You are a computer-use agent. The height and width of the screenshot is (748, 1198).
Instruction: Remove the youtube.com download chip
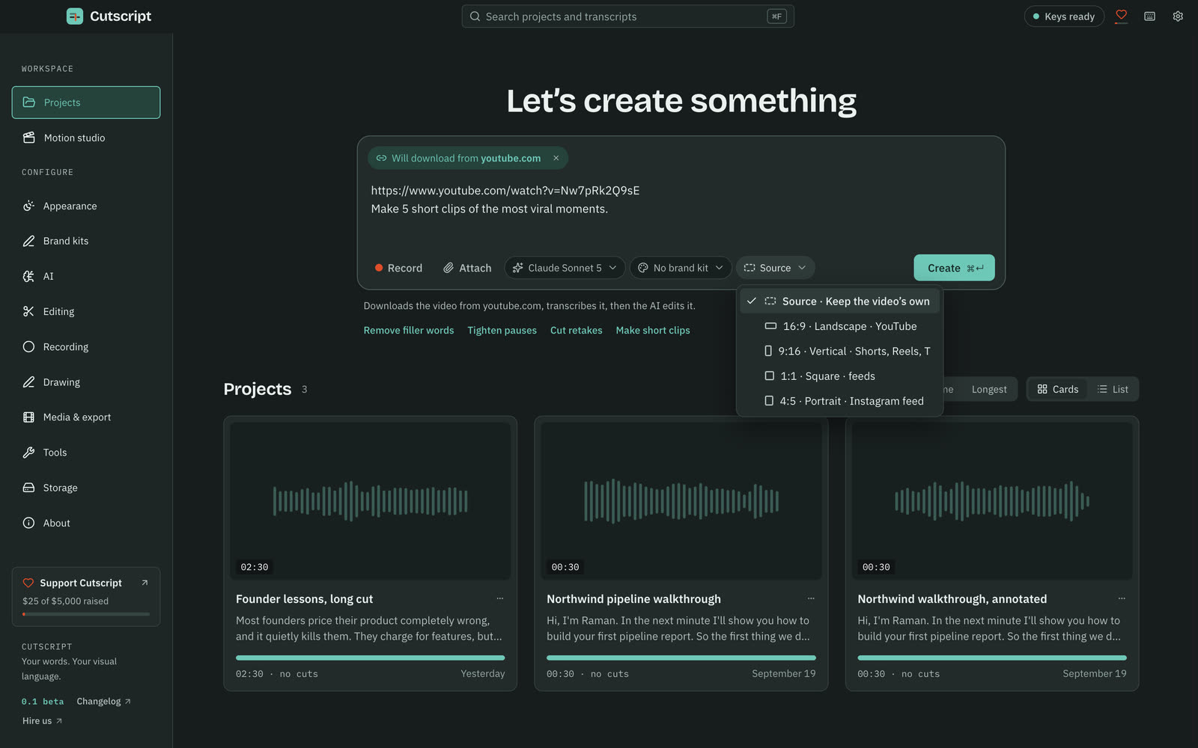[556, 158]
